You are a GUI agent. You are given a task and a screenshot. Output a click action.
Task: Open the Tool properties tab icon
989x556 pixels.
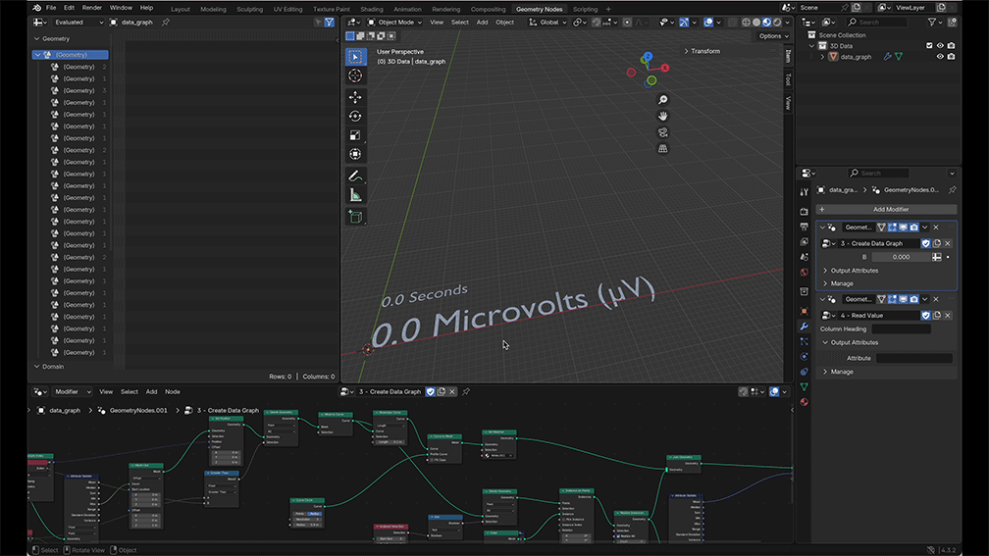click(805, 192)
